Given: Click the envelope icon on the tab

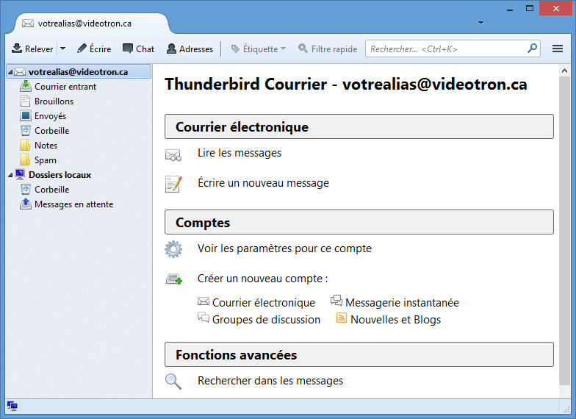Looking at the screenshot, I should [x=28, y=24].
